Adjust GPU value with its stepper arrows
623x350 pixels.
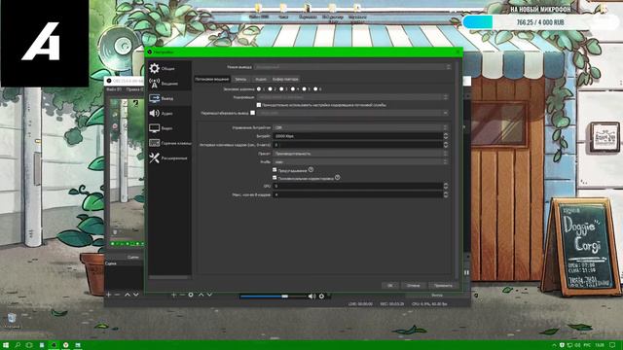click(446, 186)
